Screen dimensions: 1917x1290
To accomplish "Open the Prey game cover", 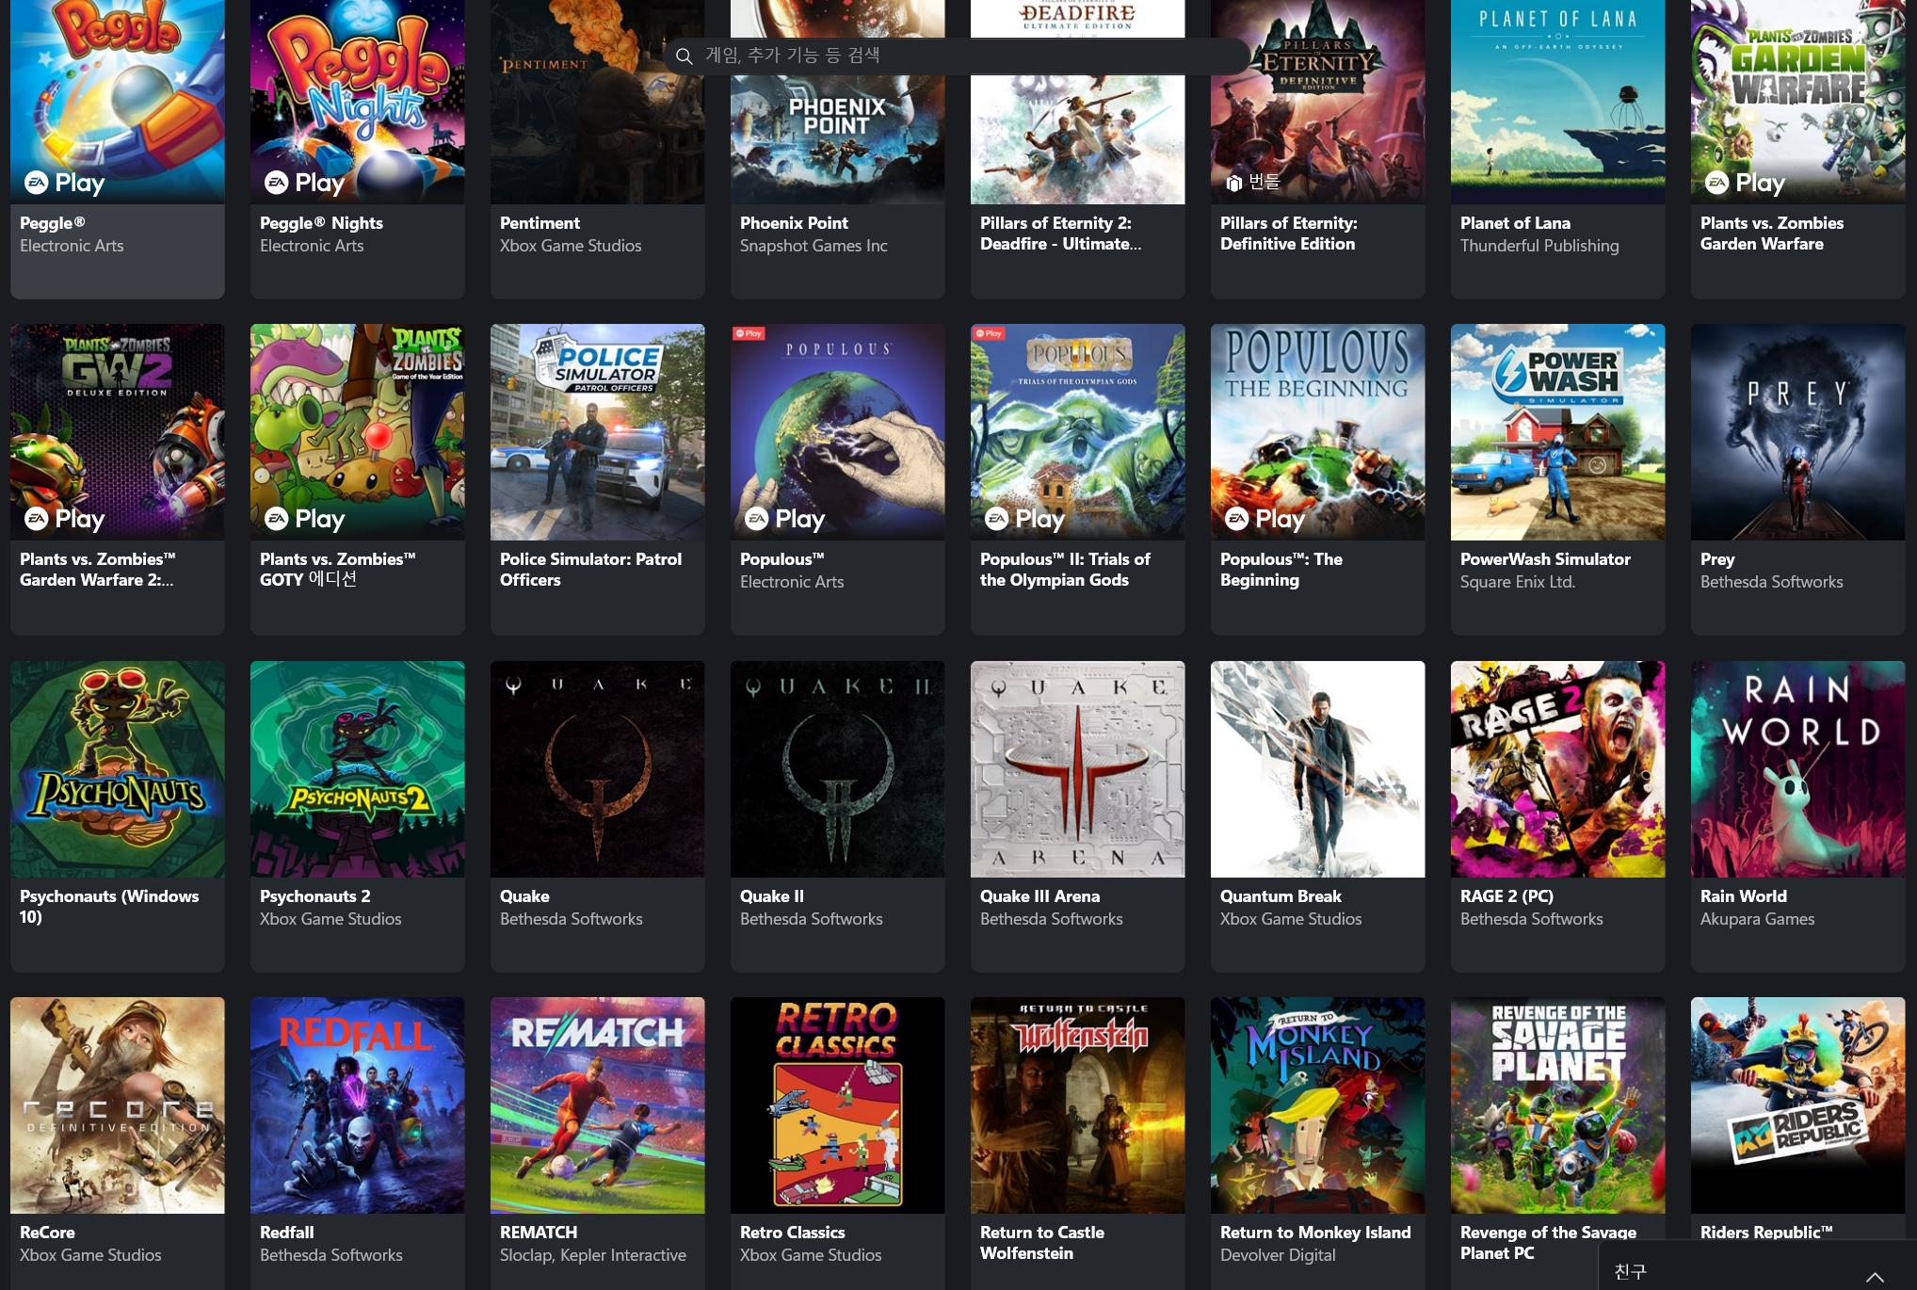I will click(1796, 433).
